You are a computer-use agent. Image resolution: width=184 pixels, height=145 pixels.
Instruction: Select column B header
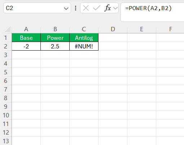click(55, 29)
